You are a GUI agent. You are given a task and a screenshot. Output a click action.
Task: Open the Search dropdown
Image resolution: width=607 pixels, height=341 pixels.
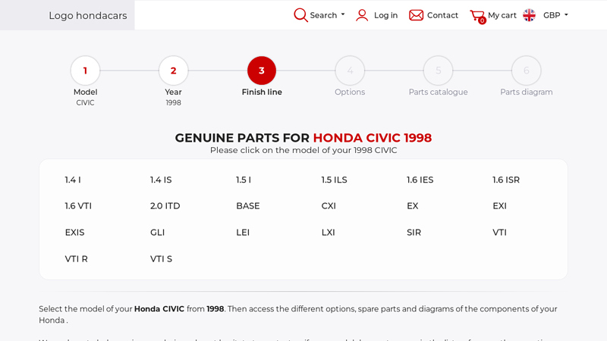point(327,15)
